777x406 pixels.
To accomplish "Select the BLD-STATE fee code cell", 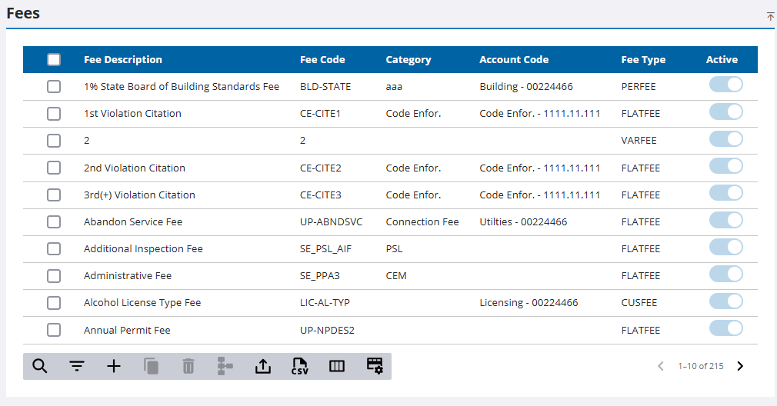I will [325, 87].
